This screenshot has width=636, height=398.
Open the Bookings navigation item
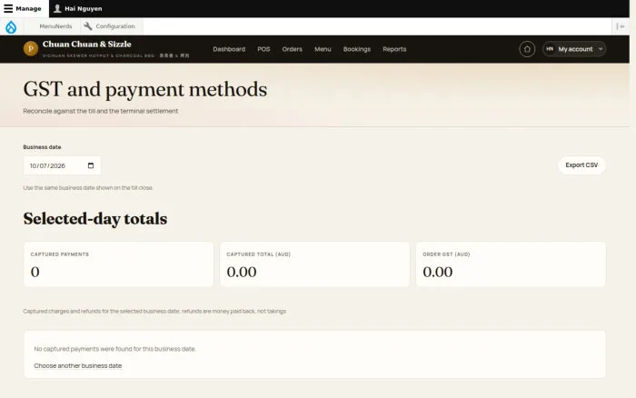pyautogui.click(x=356, y=49)
